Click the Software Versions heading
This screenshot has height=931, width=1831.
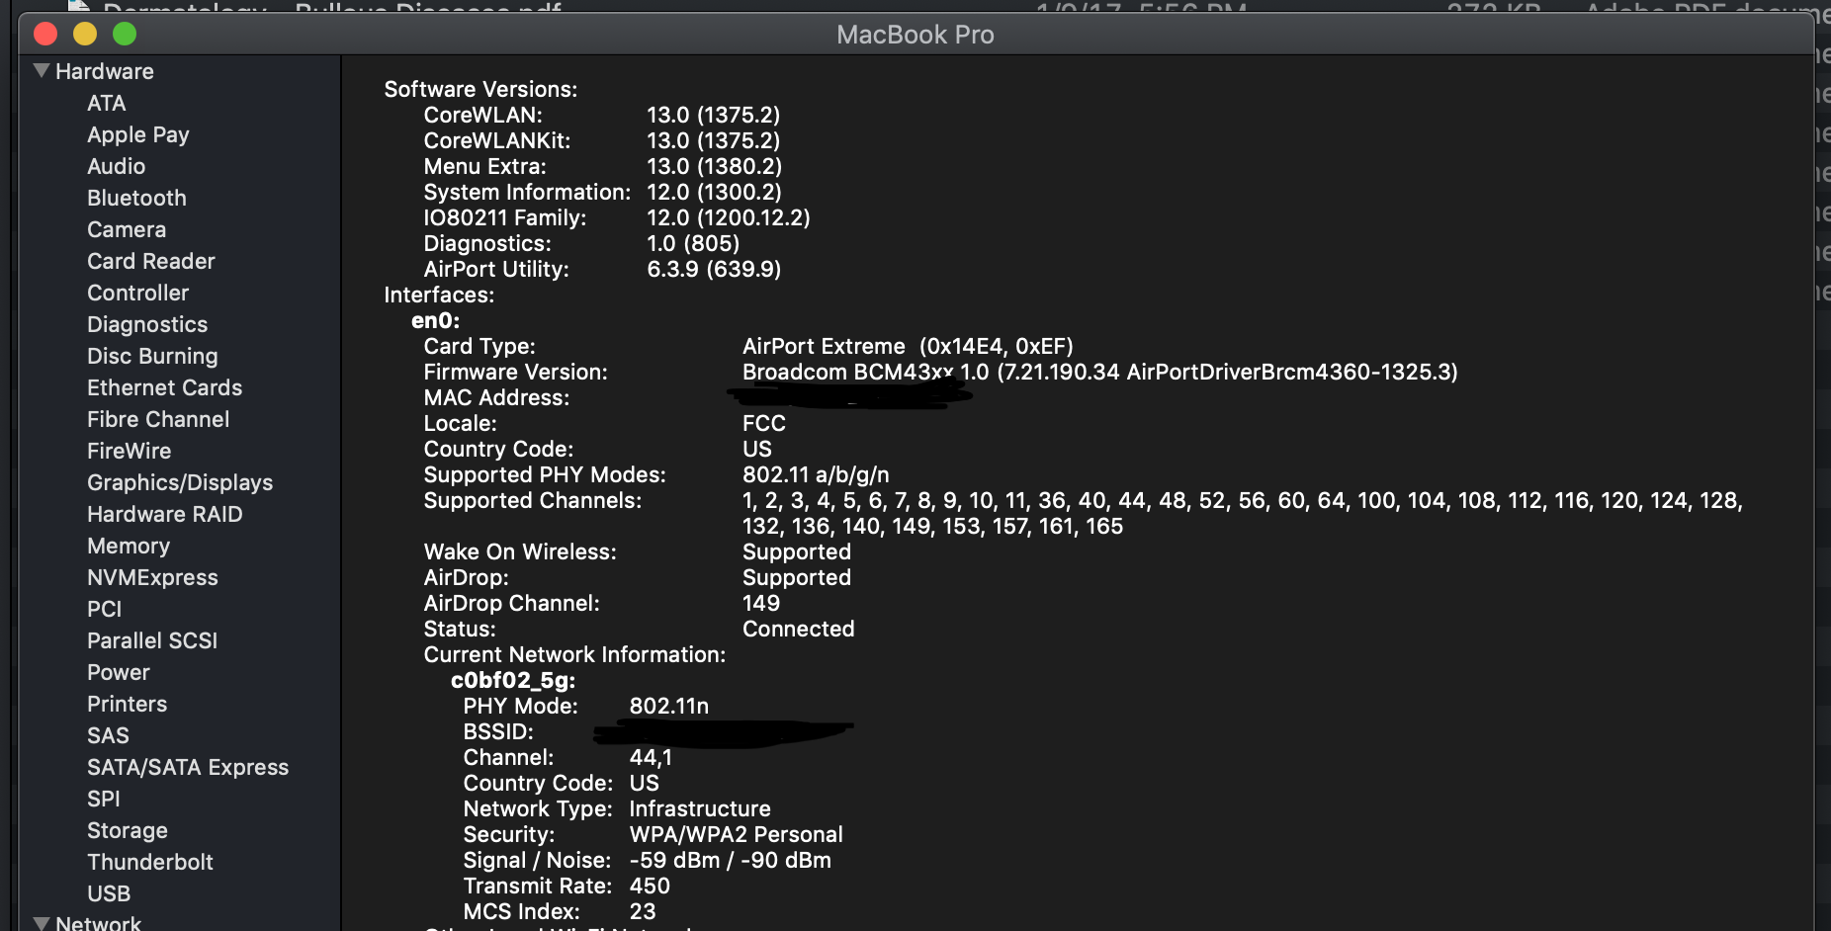click(480, 89)
